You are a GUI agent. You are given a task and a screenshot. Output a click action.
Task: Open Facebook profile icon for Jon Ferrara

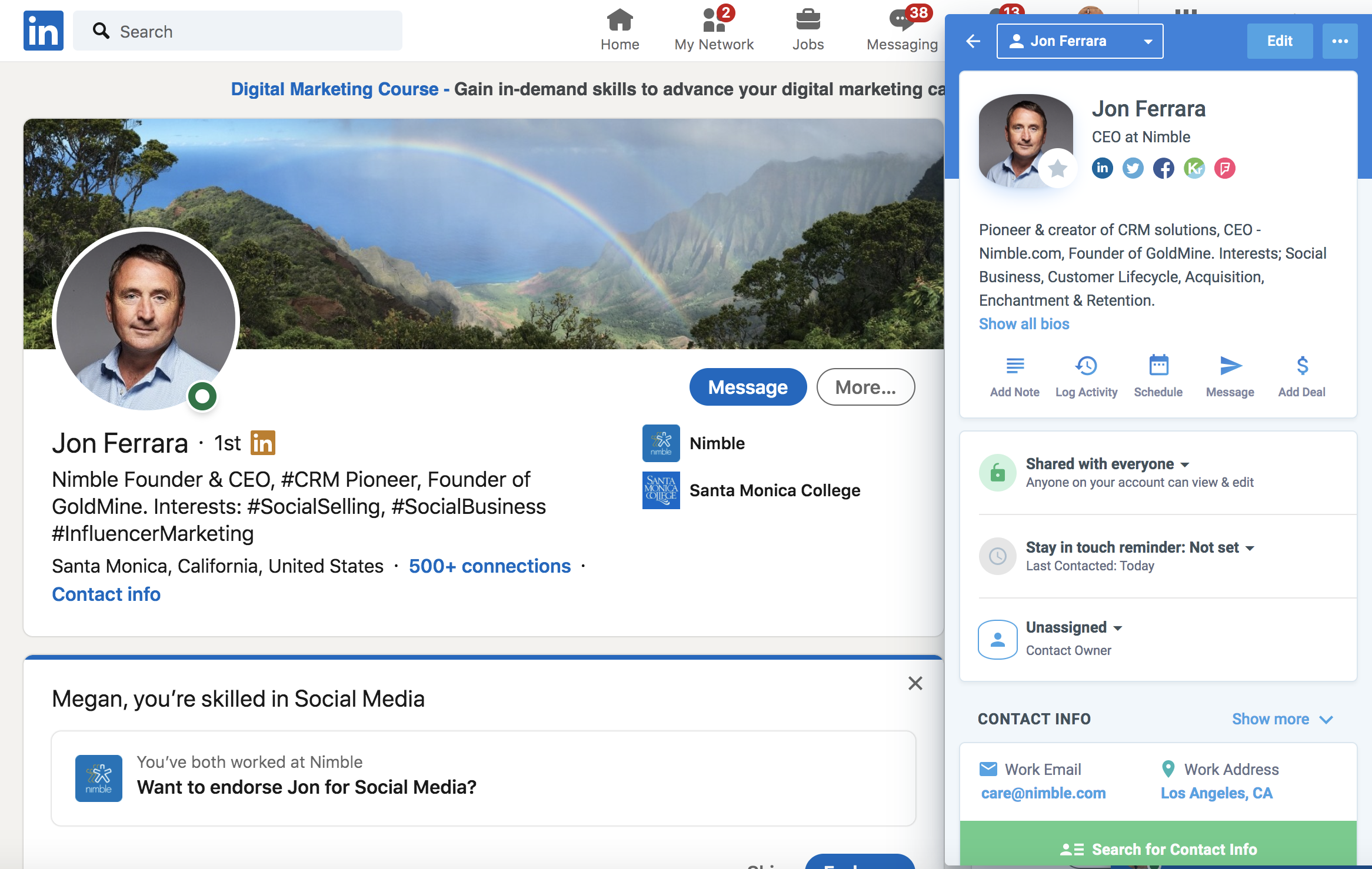click(x=1163, y=169)
